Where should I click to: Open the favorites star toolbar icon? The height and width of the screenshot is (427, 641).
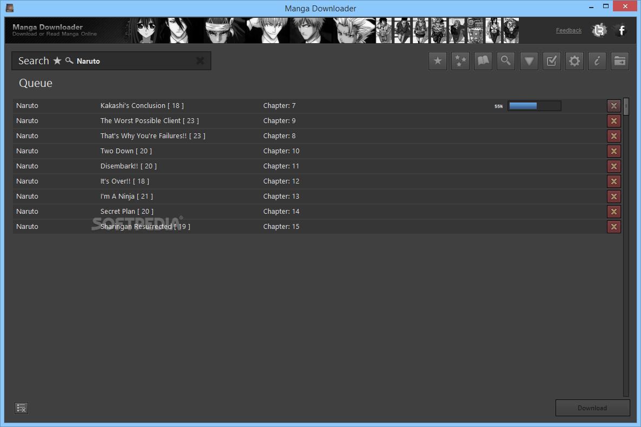437,61
